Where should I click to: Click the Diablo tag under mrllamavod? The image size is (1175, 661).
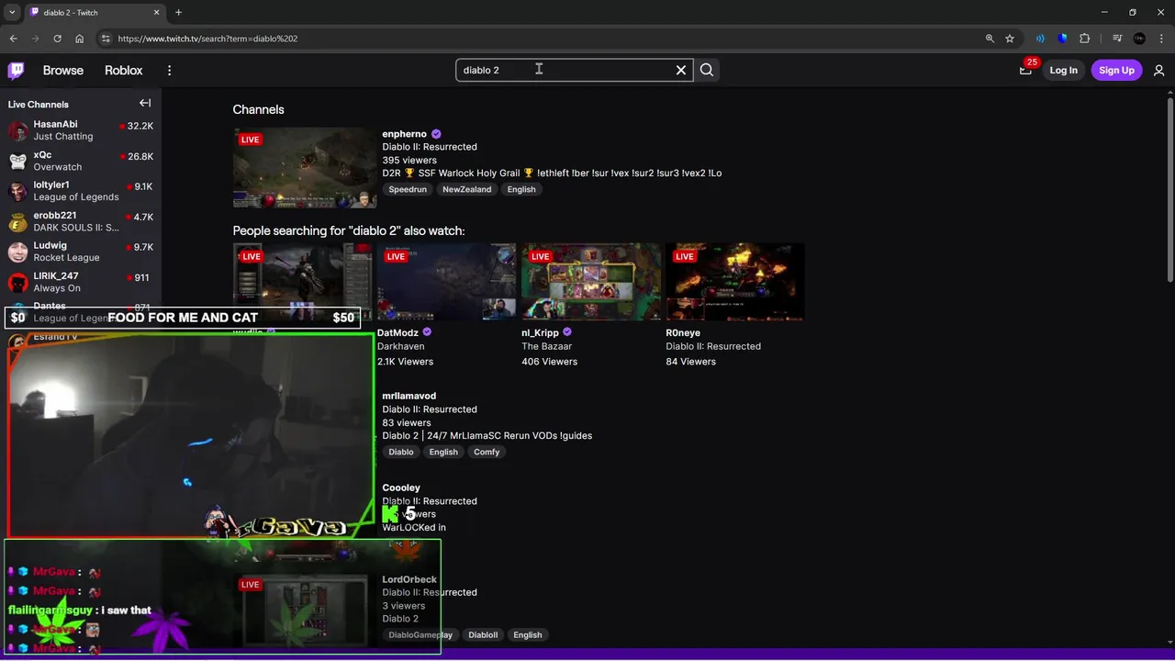(401, 452)
